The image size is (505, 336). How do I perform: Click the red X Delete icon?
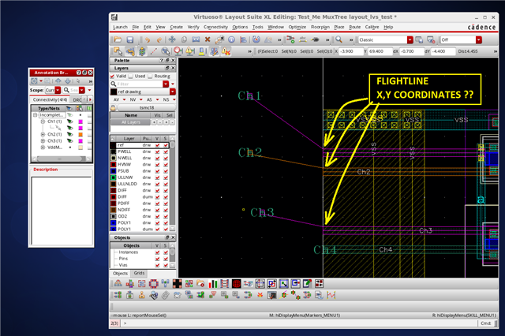pos(208,39)
